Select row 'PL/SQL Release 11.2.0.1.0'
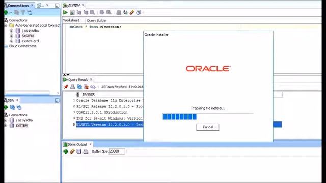This screenshot has width=326, height=183. pyautogui.click(x=110, y=106)
